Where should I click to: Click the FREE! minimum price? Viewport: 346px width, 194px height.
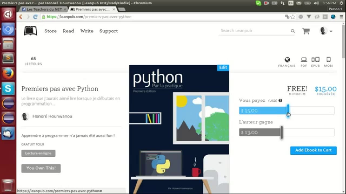click(x=297, y=90)
